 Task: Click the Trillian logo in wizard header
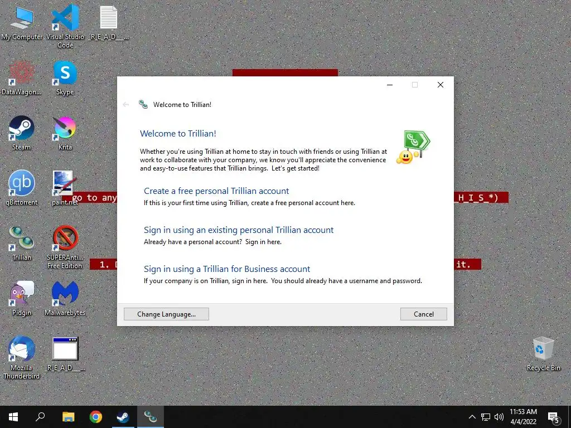(x=143, y=104)
